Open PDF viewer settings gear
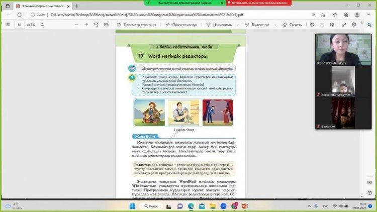377x212 pixels. 354,25
